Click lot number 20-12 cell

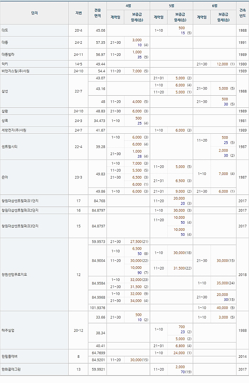[x=79, y=330]
